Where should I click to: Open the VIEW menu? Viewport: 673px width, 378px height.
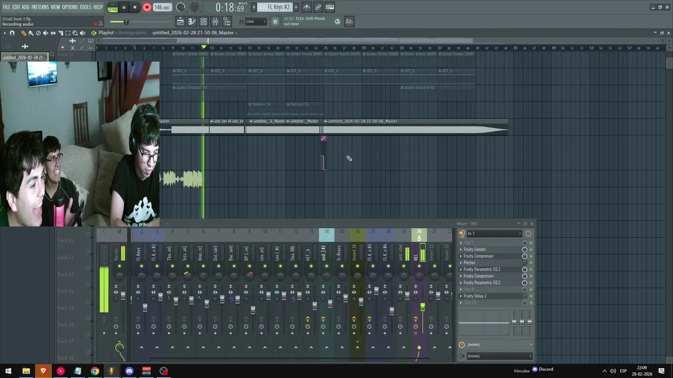[x=55, y=7]
